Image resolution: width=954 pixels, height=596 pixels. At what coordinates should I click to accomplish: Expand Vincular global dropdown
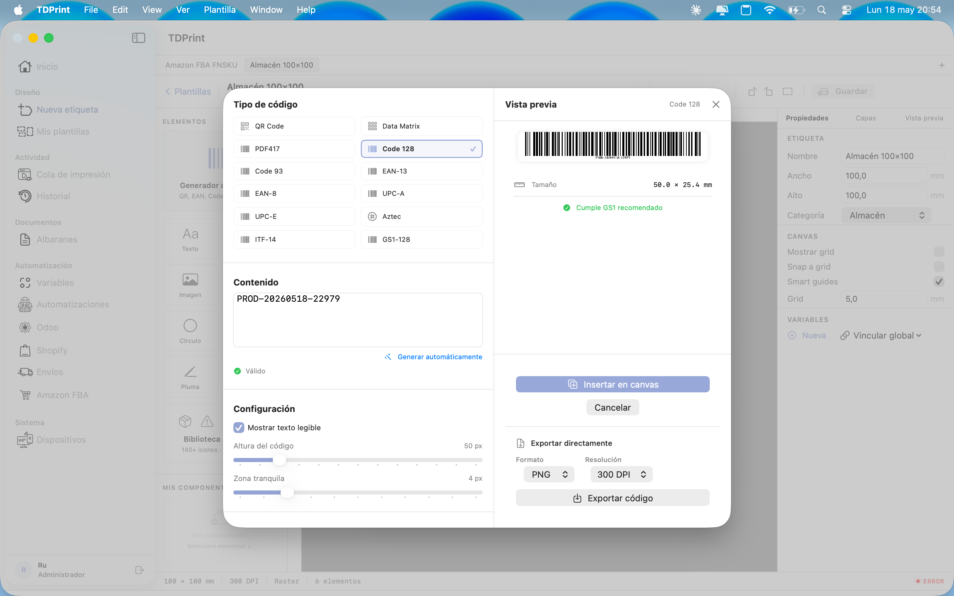[x=881, y=336]
